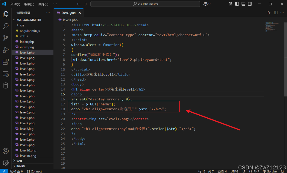
Task: Open the Search view in activity bar
Action: point(5,26)
